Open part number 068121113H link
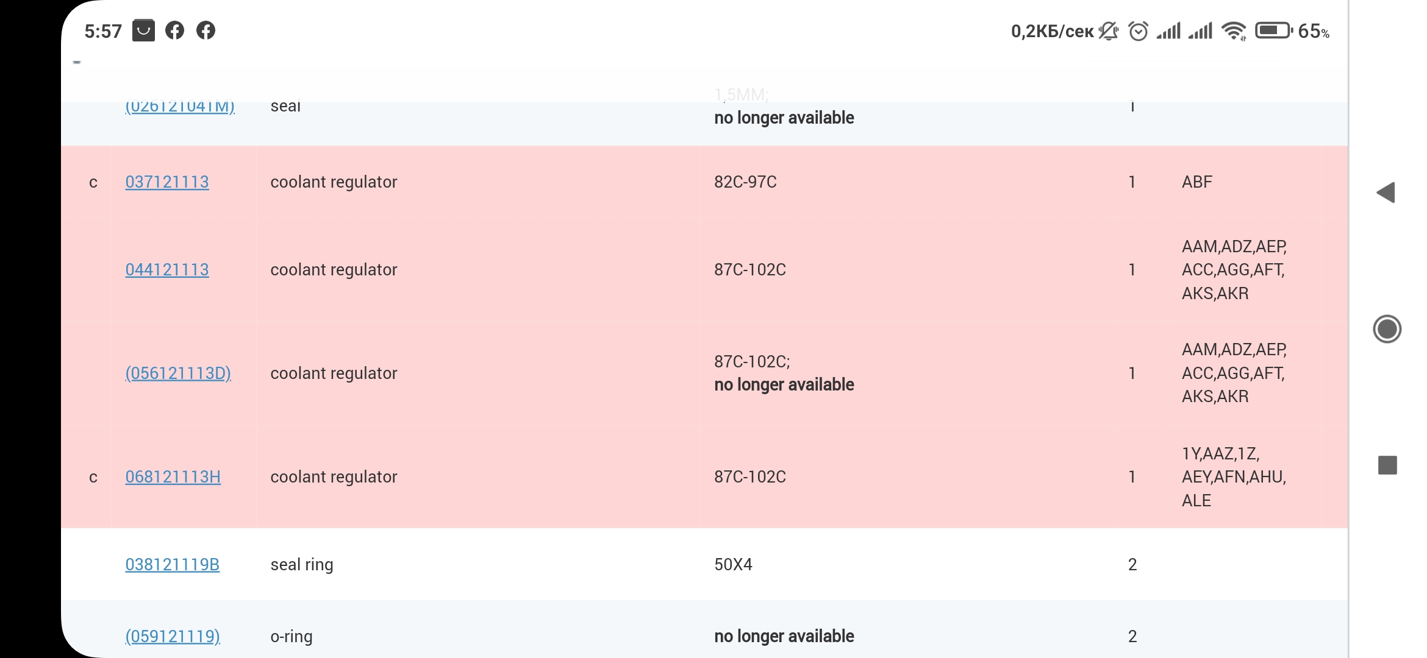The image size is (1427, 658). (x=173, y=477)
